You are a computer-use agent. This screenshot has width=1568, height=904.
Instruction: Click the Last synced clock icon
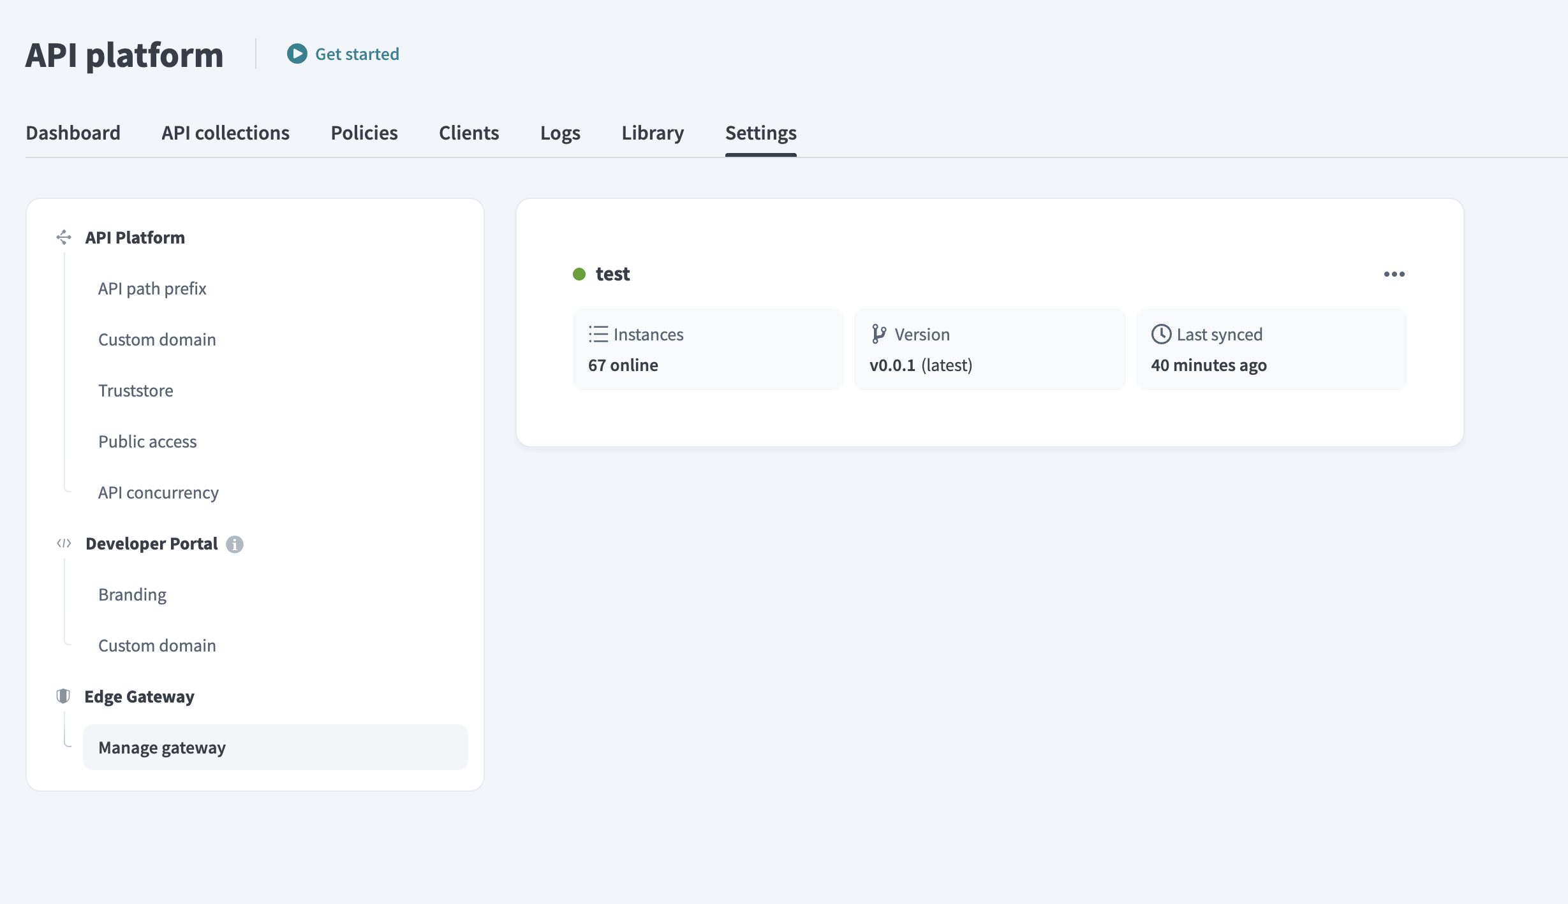click(1161, 333)
